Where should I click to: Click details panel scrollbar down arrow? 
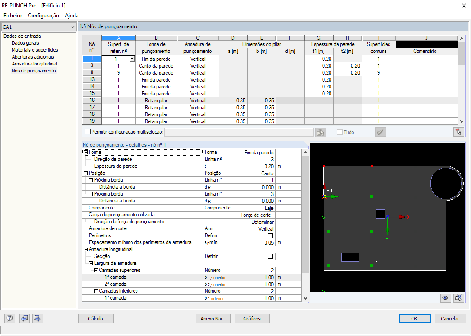click(305, 298)
